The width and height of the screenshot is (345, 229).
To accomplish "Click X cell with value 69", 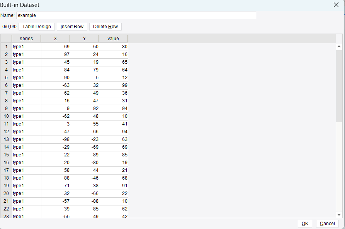I will click(56, 47).
